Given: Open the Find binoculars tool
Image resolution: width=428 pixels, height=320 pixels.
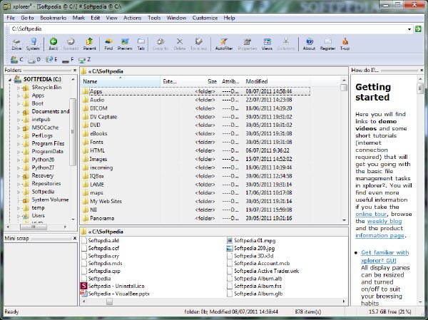Looking at the screenshot, I should pos(108,44).
